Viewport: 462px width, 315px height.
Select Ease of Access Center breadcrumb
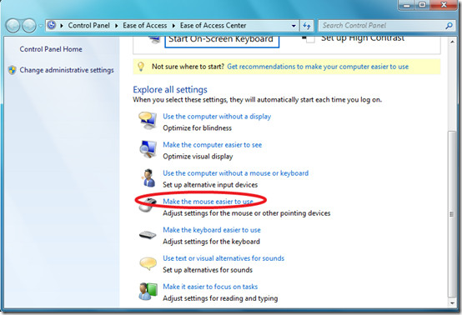click(x=213, y=26)
